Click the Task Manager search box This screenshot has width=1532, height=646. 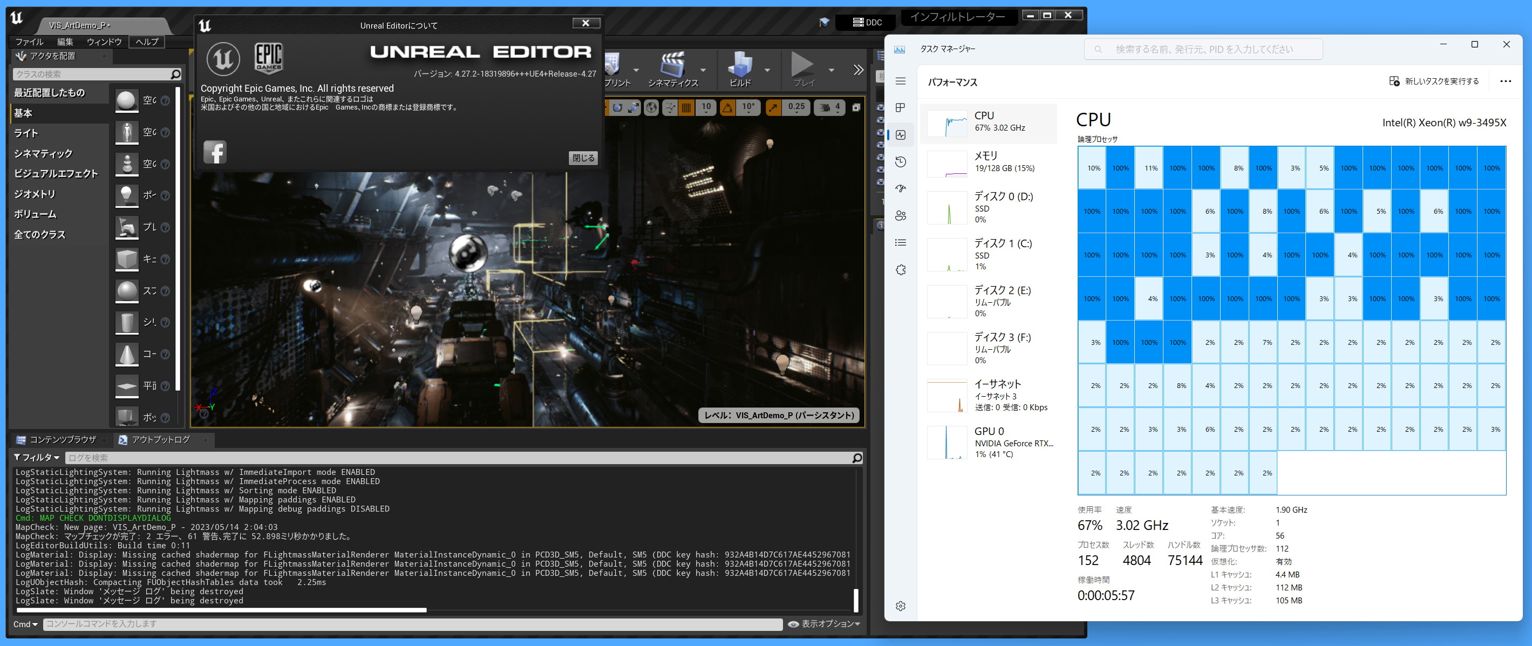(1203, 49)
